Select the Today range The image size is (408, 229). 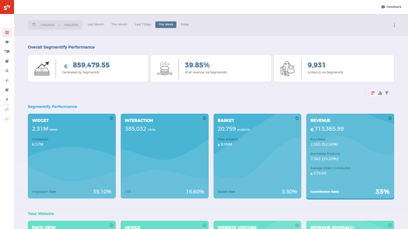click(185, 24)
